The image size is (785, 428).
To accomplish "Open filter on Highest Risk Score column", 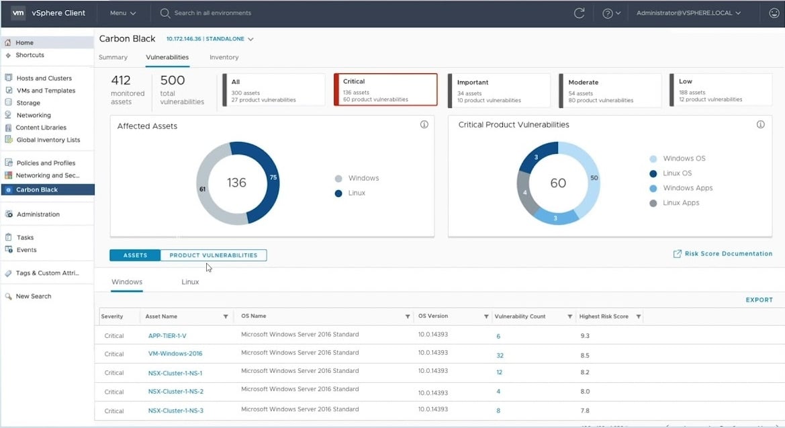I will (639, 316).
